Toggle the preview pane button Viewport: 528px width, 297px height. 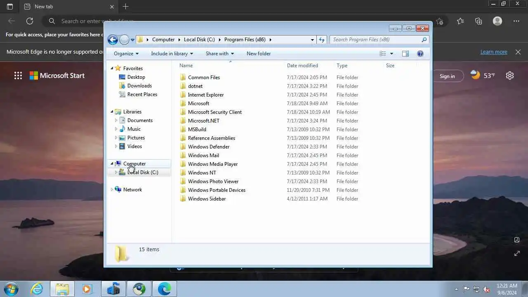click(405, 54)
